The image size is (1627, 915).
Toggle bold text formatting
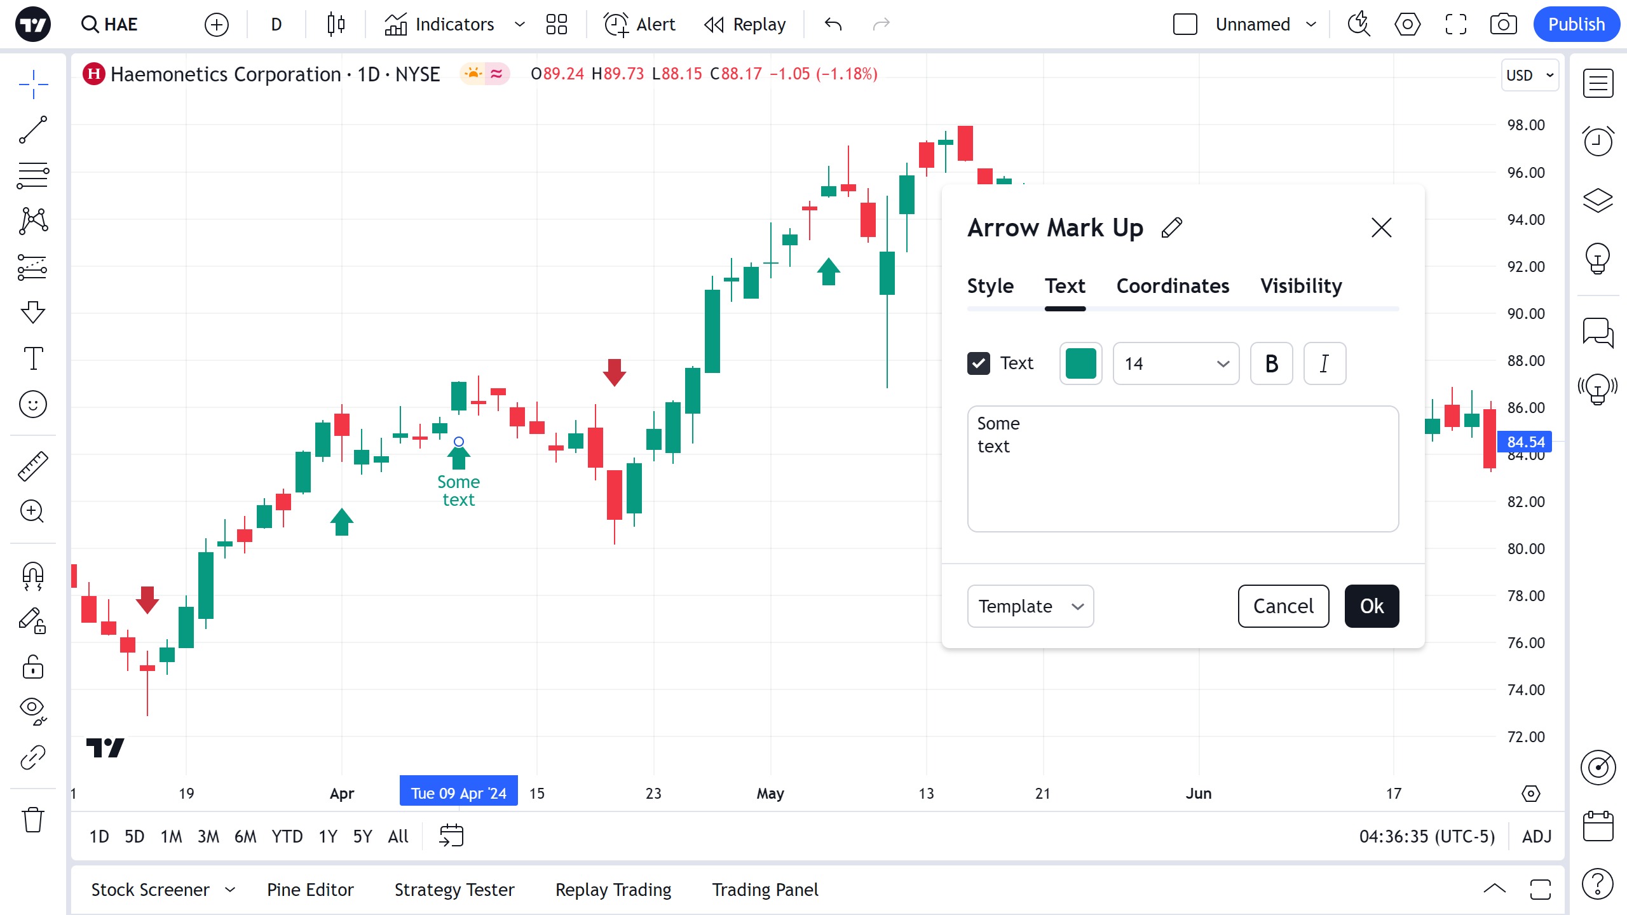[1271, 363]
